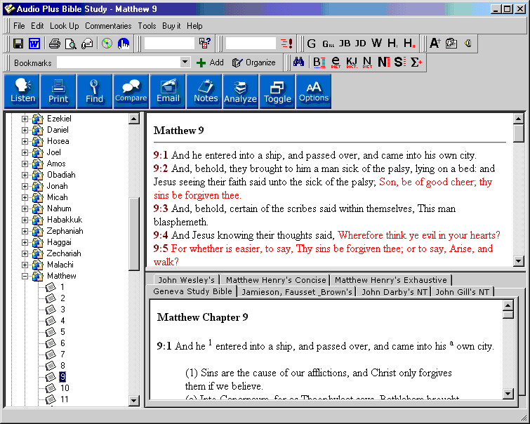Image resolution: width=530 pixels, height=424 pixels.
Task: Select the Obadiah book in tree
Action: coord(61,175)
